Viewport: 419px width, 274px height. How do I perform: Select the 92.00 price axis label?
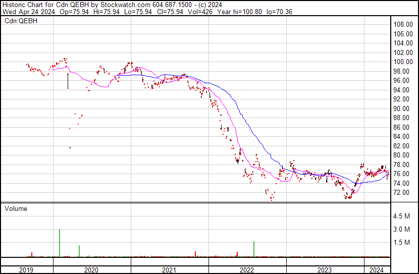(x=401, y=99)
